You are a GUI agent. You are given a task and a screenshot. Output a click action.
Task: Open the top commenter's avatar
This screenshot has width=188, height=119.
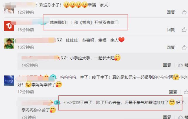[x=9, y=8]
